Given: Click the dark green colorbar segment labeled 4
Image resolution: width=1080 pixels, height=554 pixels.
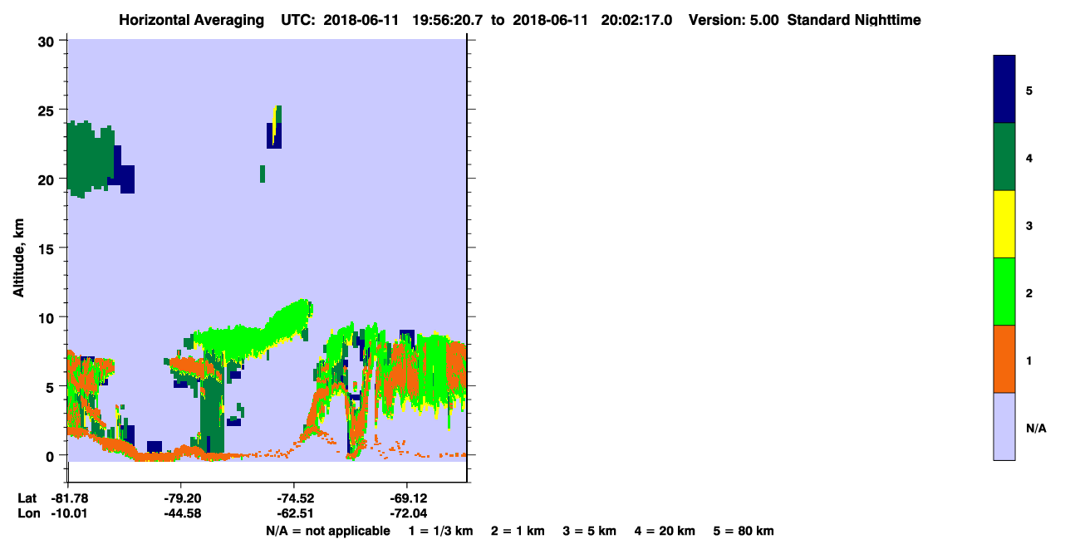Looking at the screenshot, I should tap(1004, 157).
